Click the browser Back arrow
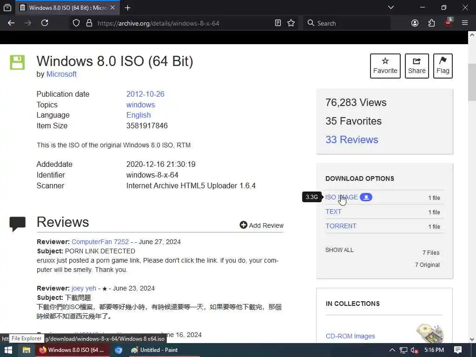 [x=11, y=23]
